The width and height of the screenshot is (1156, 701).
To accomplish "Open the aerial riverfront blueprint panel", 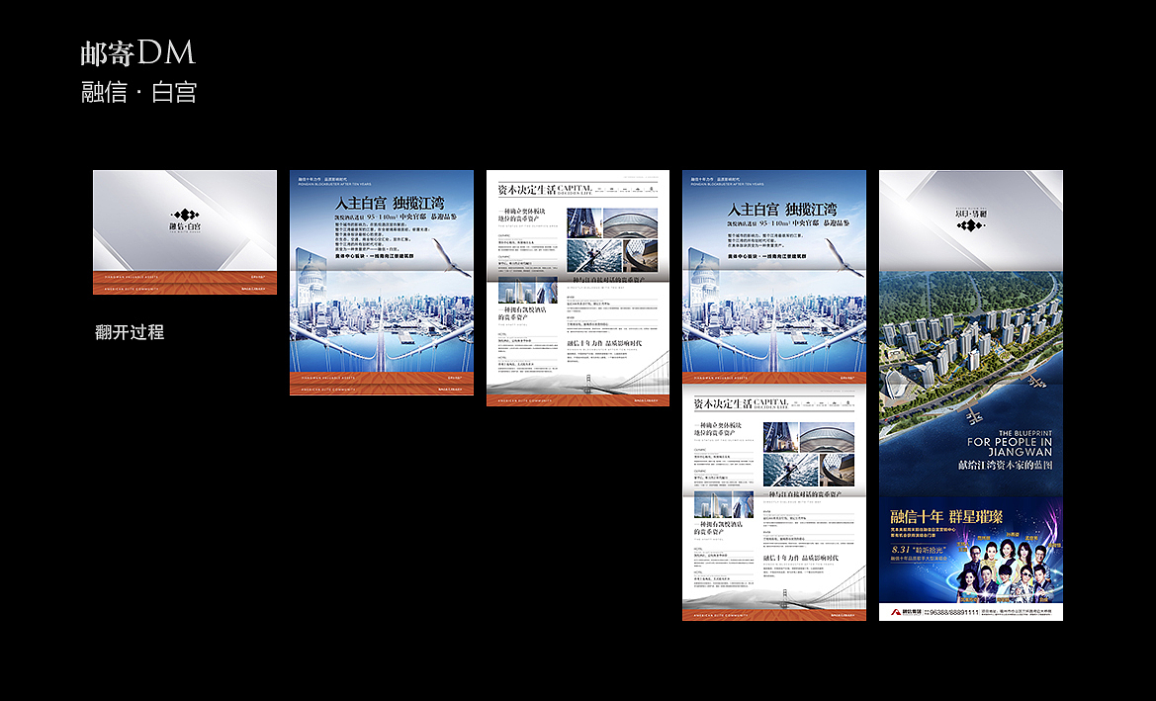I will pyautogui.click(x=971, y=384).
